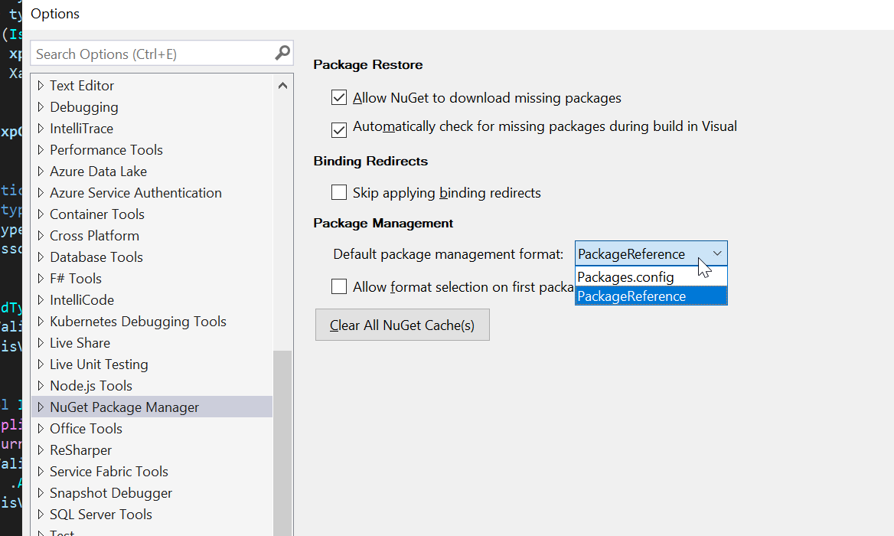Open Azure Data Lake options
This screenshot has height=536, width=894.
(98, 172)
